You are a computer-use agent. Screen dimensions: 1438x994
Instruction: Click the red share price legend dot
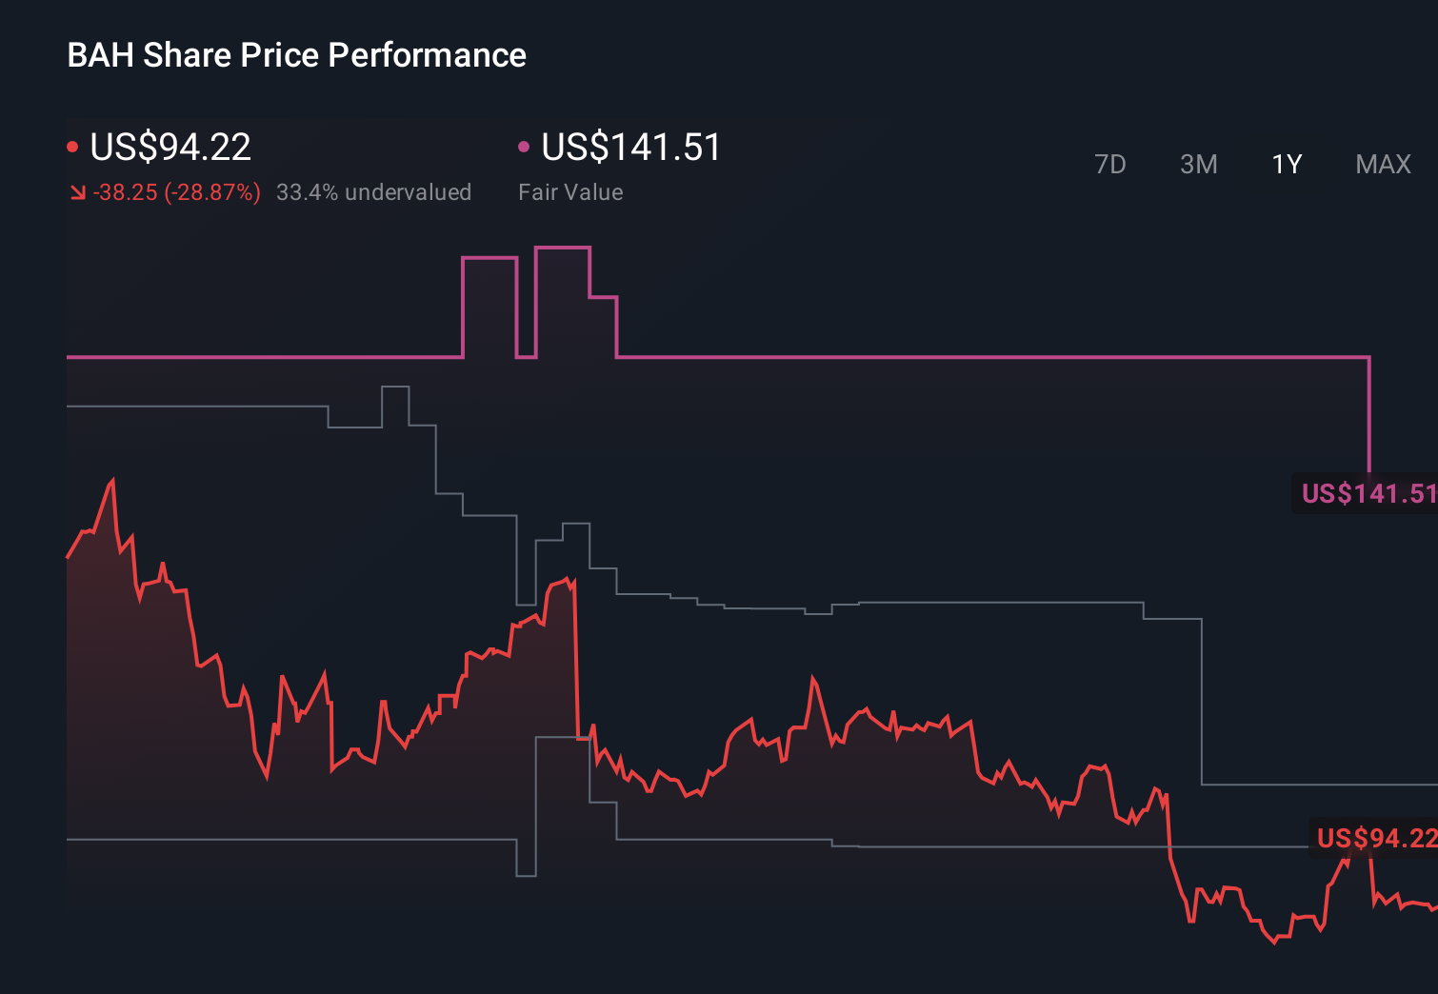pos(72,145)
